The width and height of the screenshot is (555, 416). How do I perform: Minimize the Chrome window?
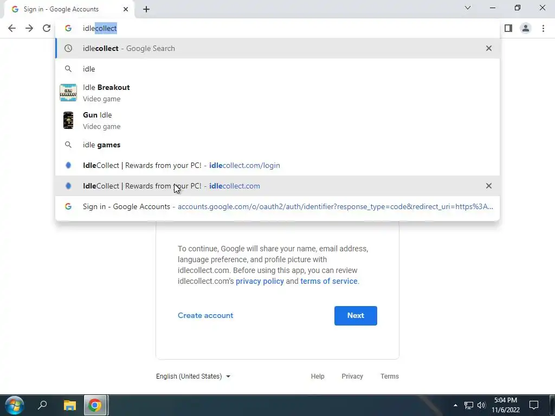[493, 8]
